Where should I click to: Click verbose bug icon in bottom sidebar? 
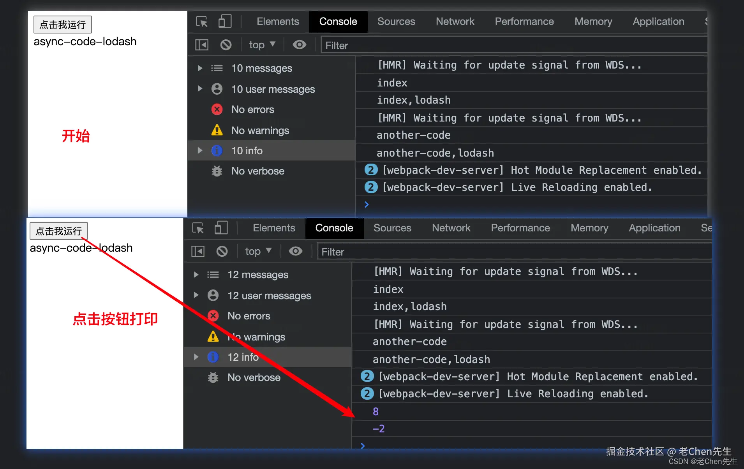[x=213, y=377]
